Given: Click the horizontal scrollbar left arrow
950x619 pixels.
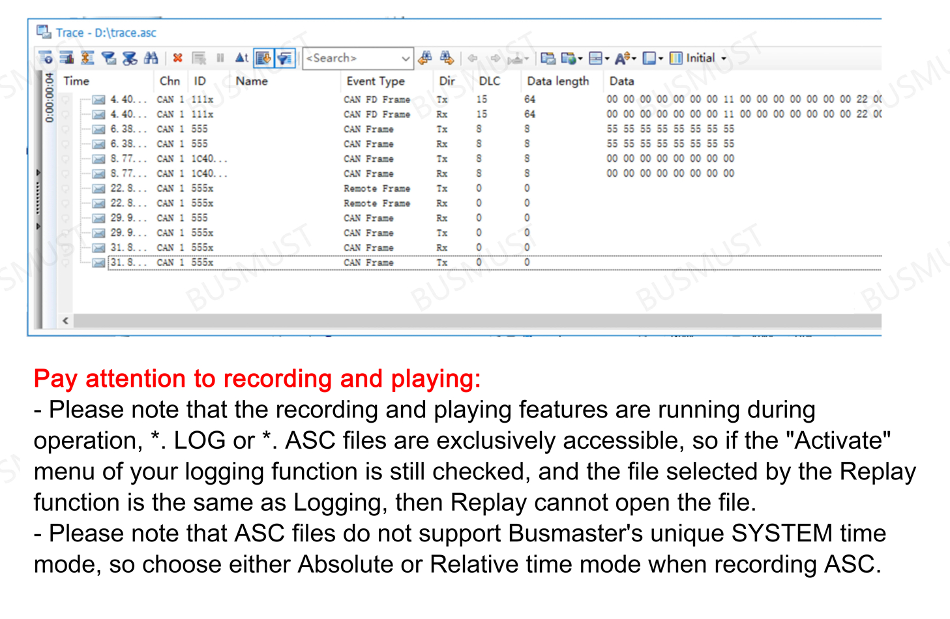Looking at the screenshot, I should 65,320.
